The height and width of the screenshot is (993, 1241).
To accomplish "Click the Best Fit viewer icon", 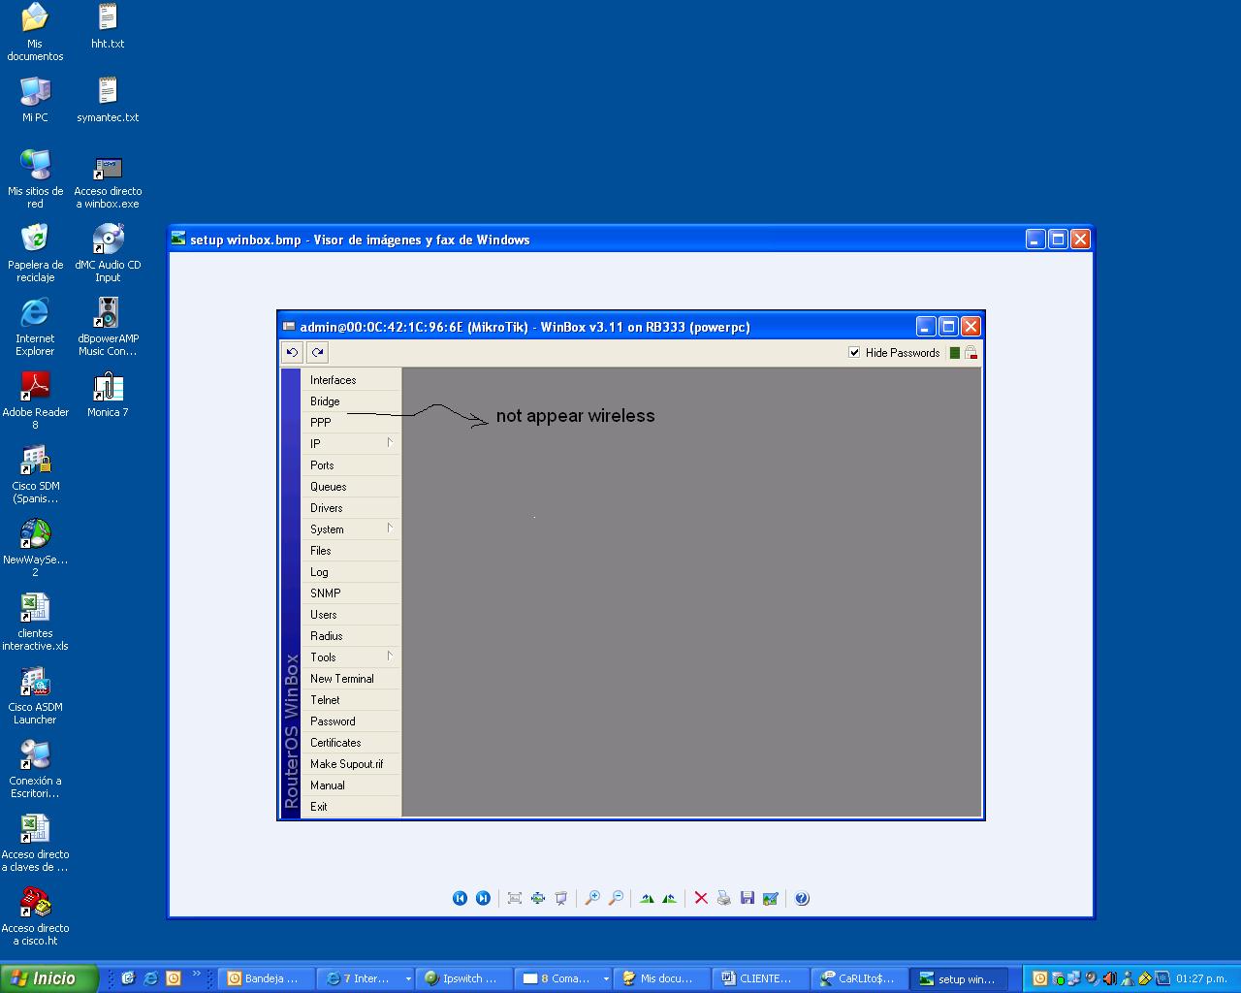I will (515, 898).
